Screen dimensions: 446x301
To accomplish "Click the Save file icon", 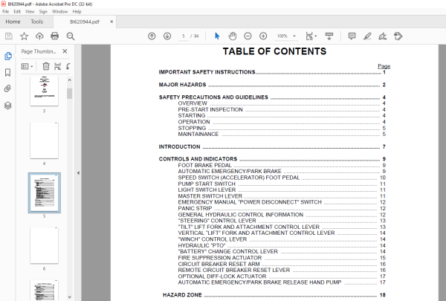I will point(9,36).
